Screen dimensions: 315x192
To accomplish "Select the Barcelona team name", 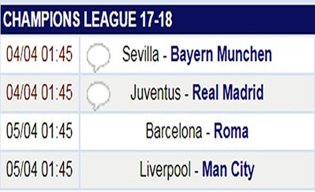I will tap(174, 131).
